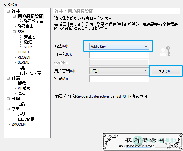183x151 pixels.
Task: Select 登录提示符 in the tree
Action: [x=34, y=21]
